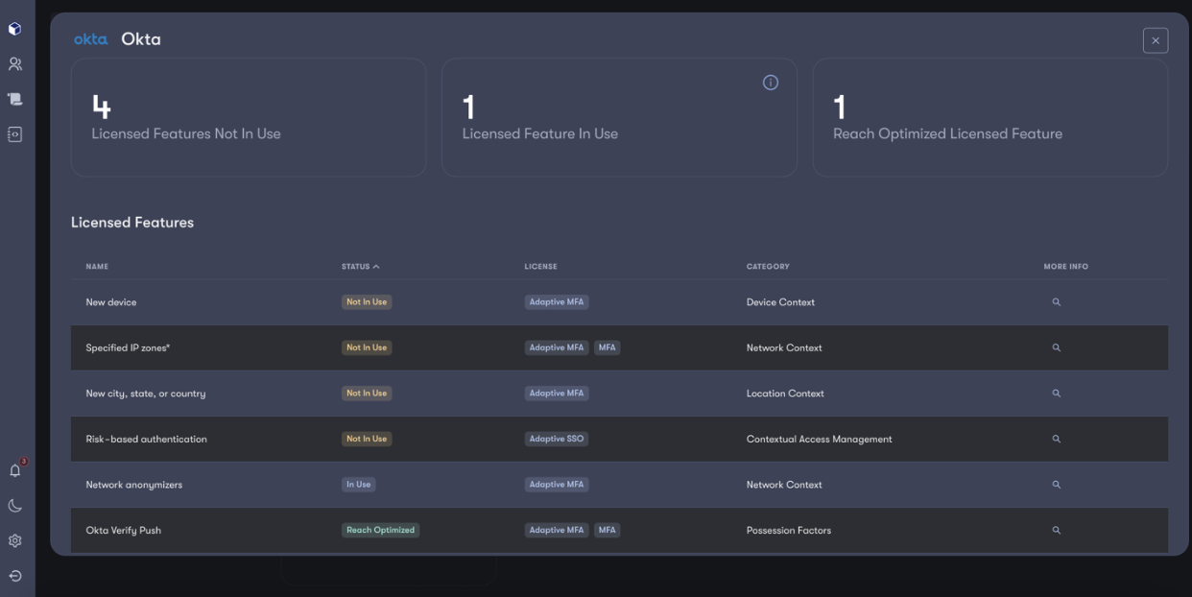Sort table by the NAME column
The width and height of the screenshot is (1192, 597).
(97, 267)
